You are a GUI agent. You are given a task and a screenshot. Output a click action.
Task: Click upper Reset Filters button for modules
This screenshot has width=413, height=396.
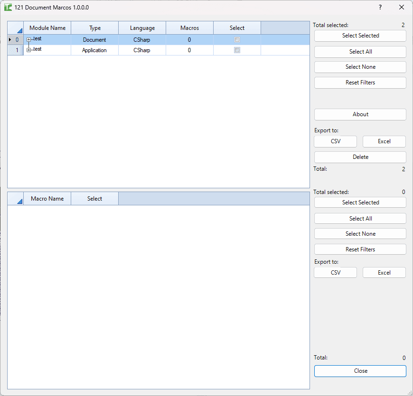[x=360, y=83]
